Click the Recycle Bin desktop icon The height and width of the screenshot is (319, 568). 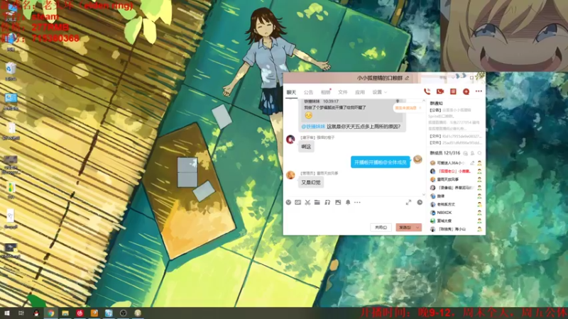(11, 70)
